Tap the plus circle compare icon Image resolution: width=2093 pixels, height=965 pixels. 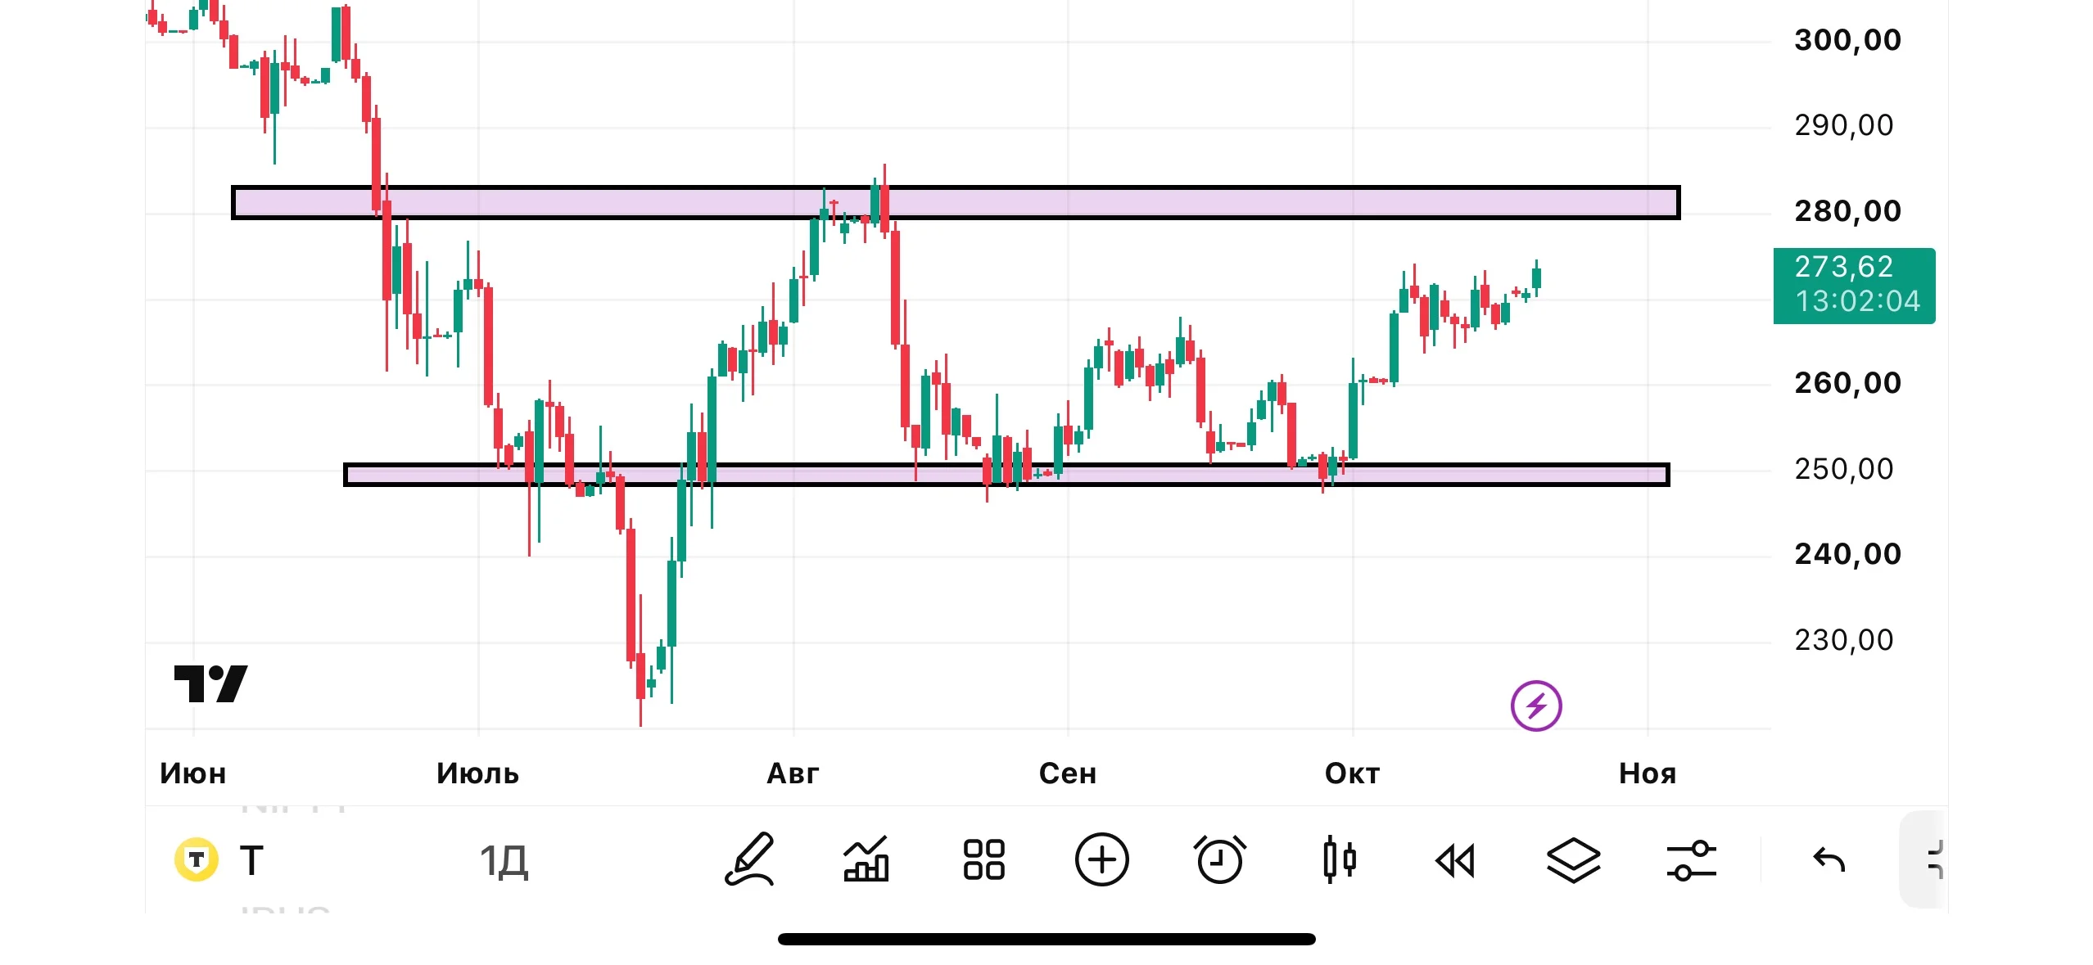(1101, 859)
